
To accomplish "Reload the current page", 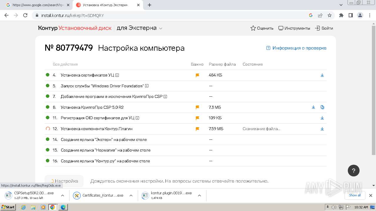I will tap(25, 15).
